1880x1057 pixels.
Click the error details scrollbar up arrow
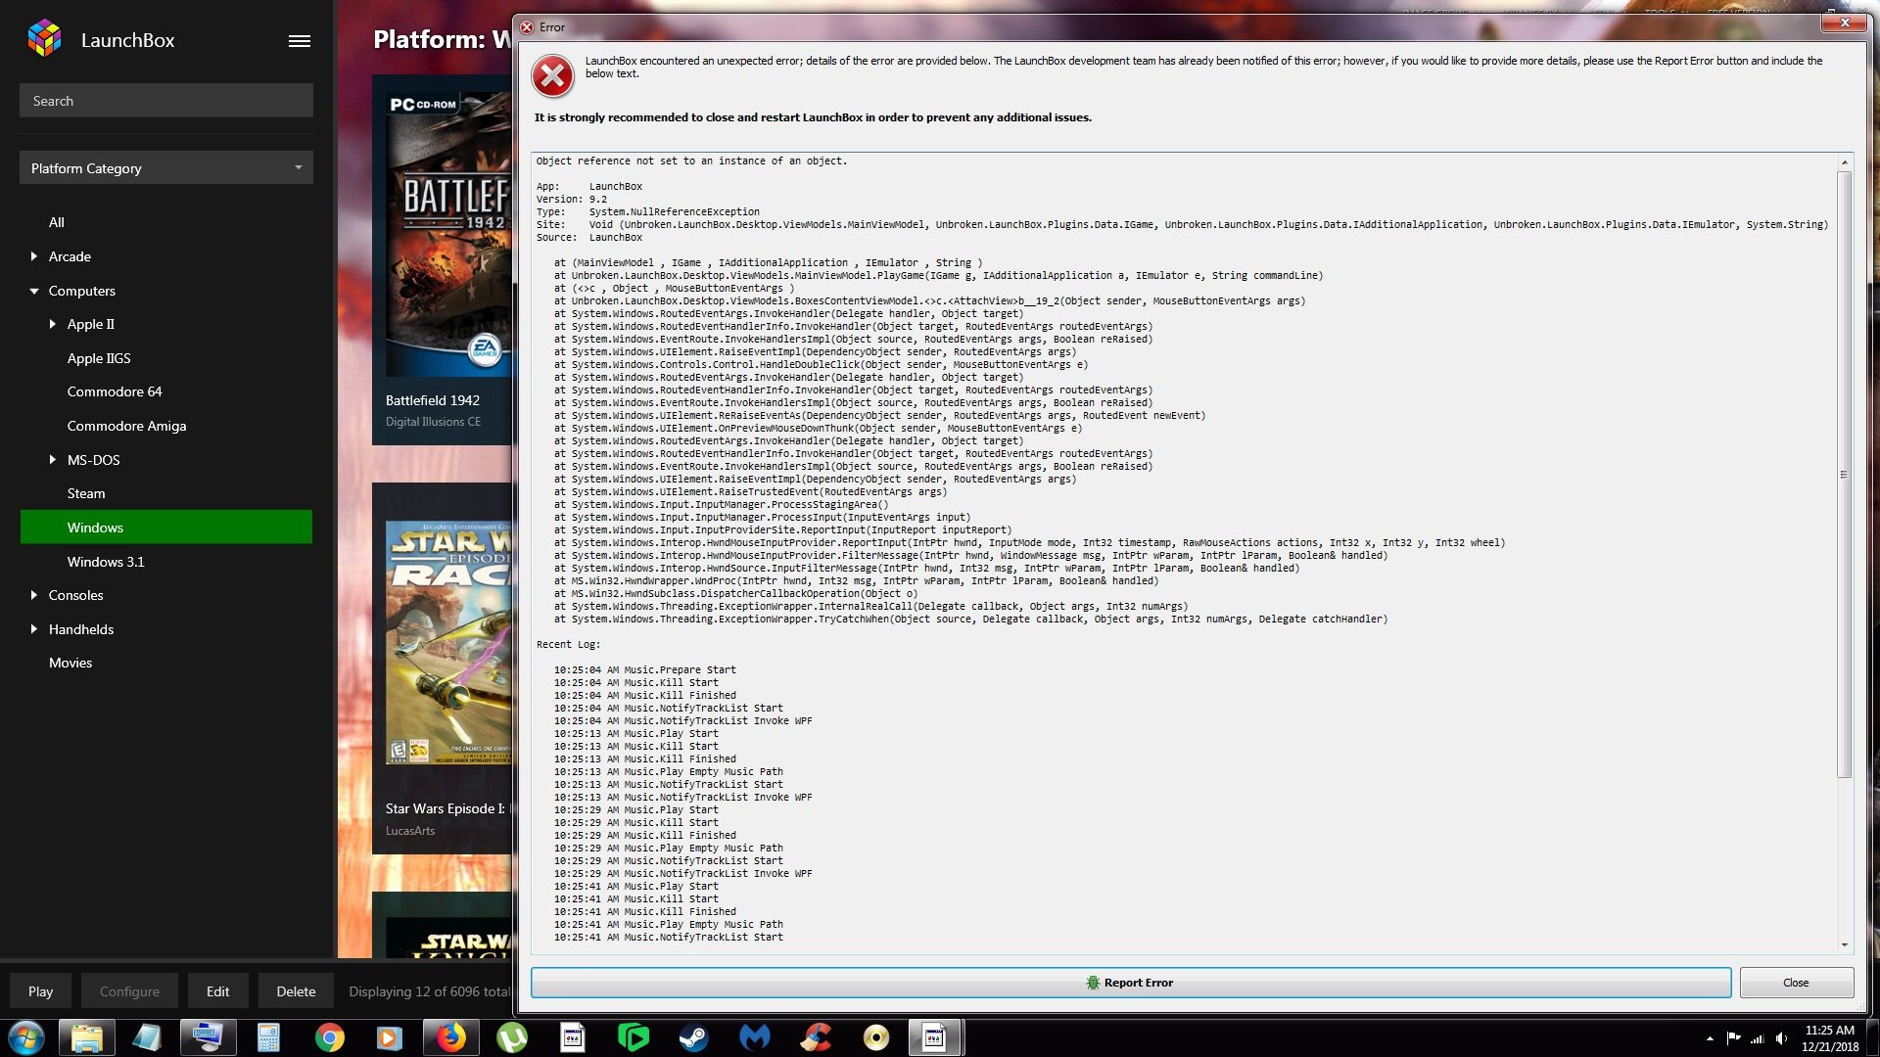click(1845, 162)
